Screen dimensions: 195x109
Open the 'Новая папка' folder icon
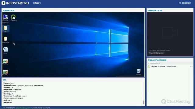[5, 40]
